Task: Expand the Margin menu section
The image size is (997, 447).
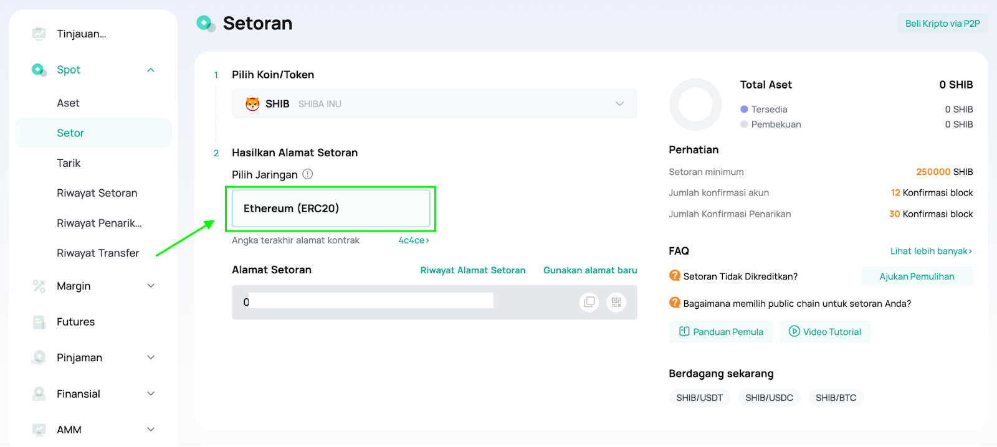Action: (x=151, y=286)
